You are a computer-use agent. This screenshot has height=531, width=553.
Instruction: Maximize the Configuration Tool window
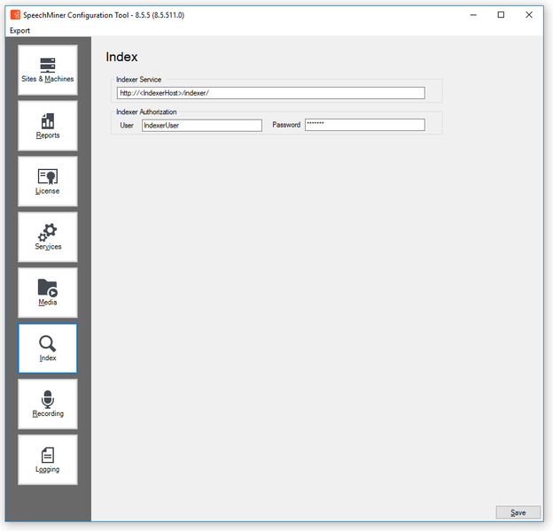(501, 14)
